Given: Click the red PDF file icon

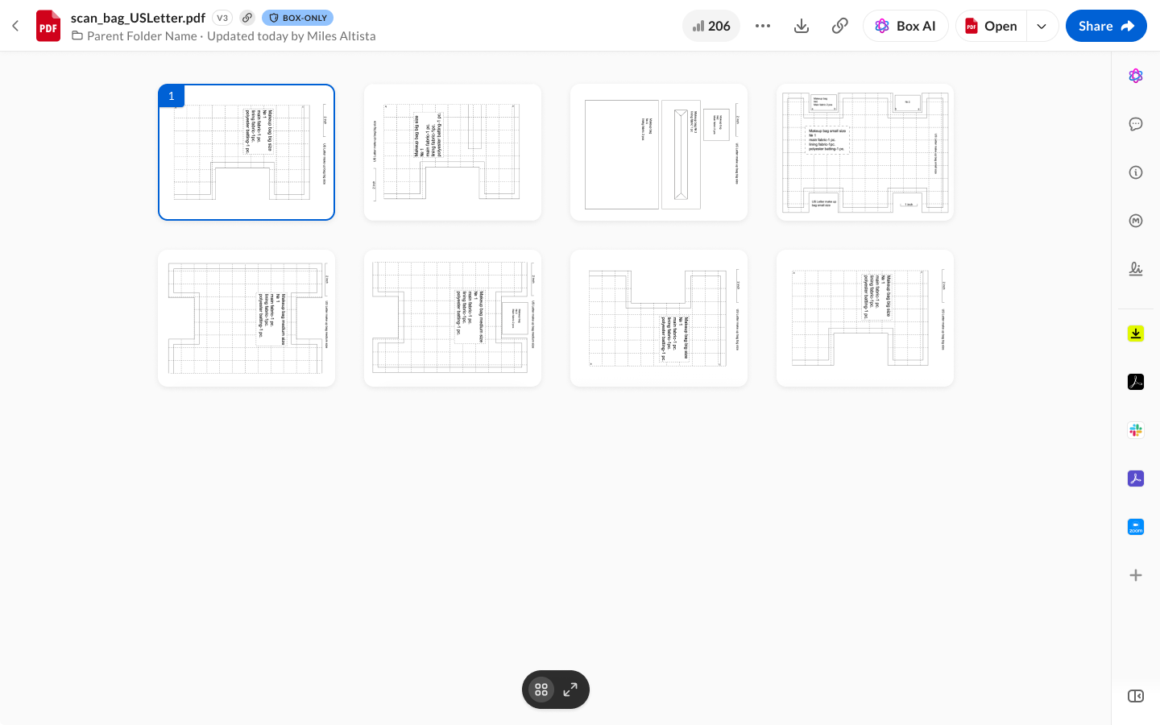Looking at the screenshot, I should [48, 26].
